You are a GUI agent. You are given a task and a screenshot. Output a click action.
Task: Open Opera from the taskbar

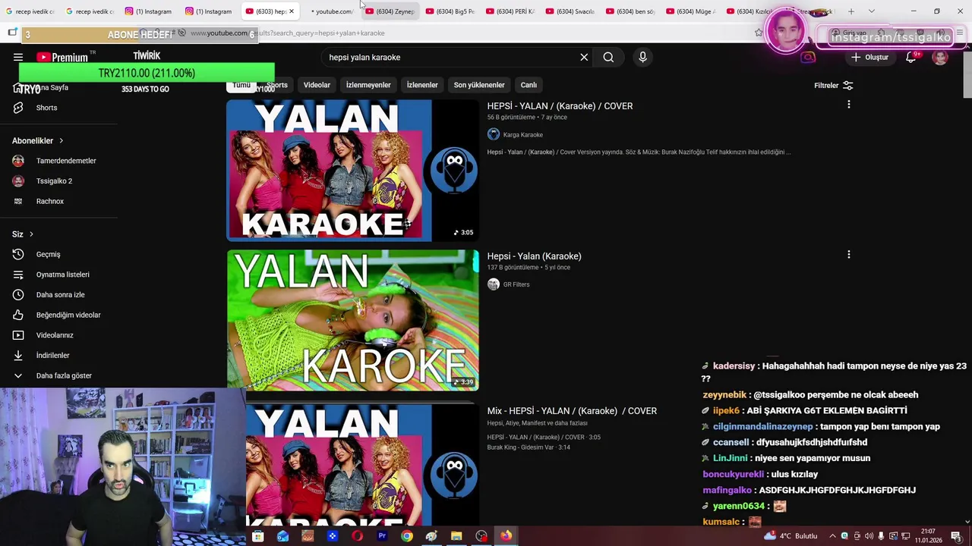(x=357, y=536)
